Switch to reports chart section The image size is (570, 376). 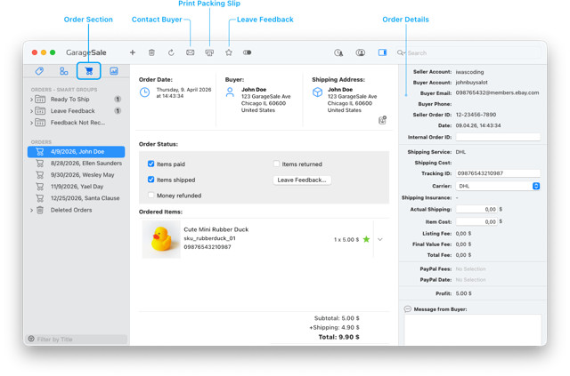114,71
